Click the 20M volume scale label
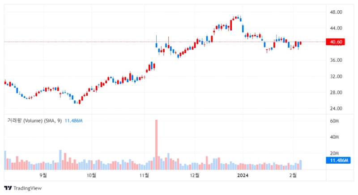Screen dimensions: 358x195 [x=334, y=153]
